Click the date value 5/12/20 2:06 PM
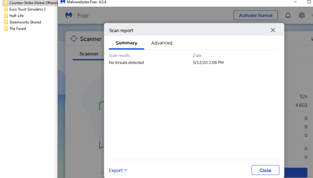The image size is (313, 178). tap(208, 62)
